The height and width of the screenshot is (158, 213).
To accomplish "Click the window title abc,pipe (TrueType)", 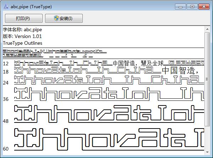I will click(x=31, y=7).
